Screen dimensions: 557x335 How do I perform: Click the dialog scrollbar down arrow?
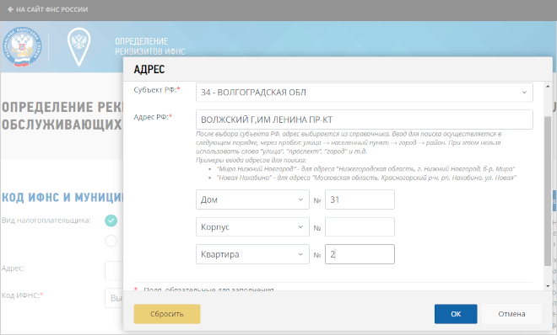click(x=548, y=286)
